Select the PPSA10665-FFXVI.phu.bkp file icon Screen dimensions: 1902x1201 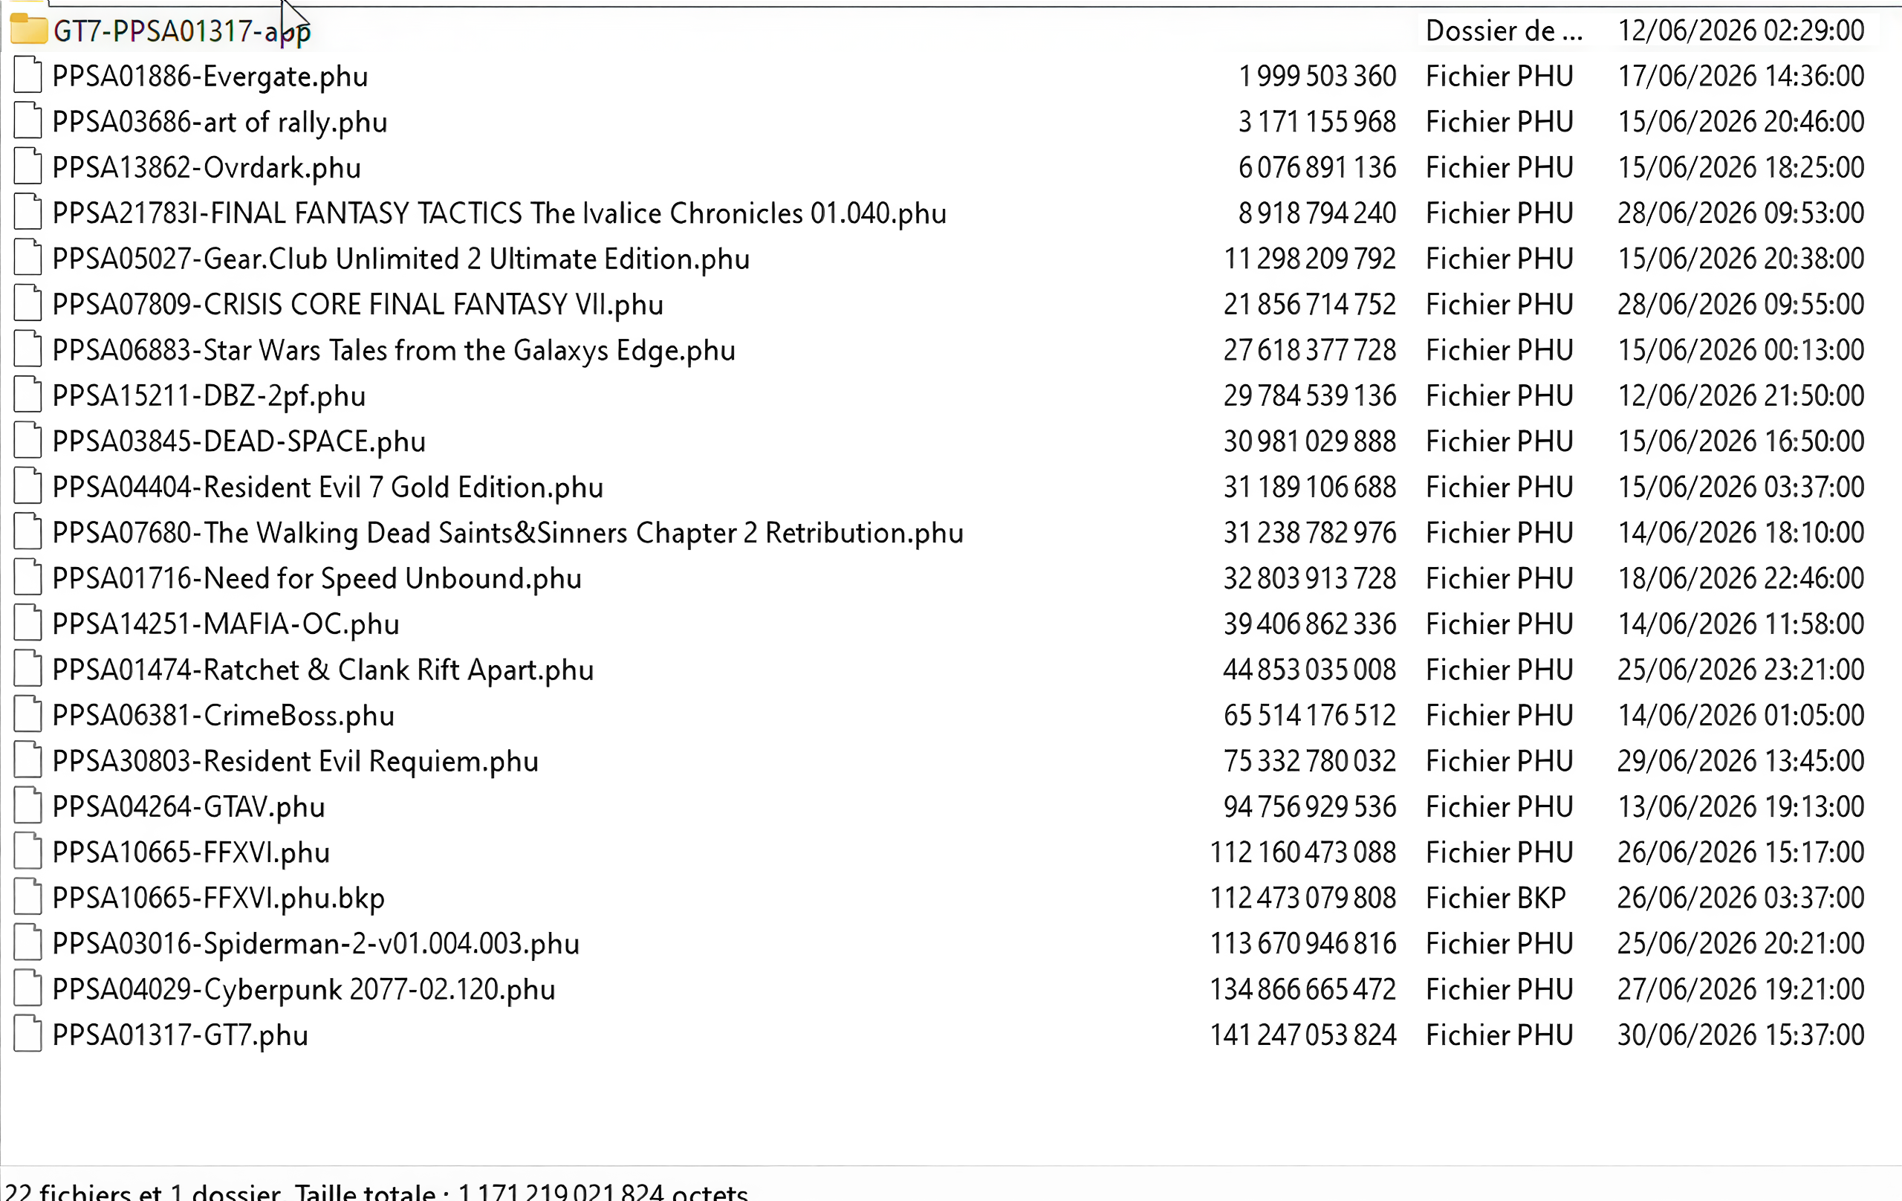(27, 899)
